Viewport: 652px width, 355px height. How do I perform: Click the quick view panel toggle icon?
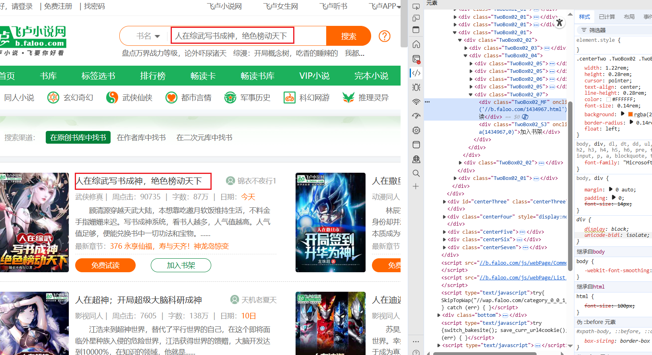click(416, 30)
